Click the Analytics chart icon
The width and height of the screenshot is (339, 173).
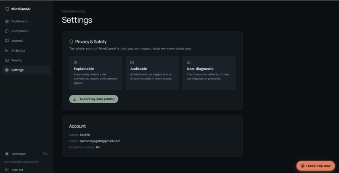click(7, 50)
